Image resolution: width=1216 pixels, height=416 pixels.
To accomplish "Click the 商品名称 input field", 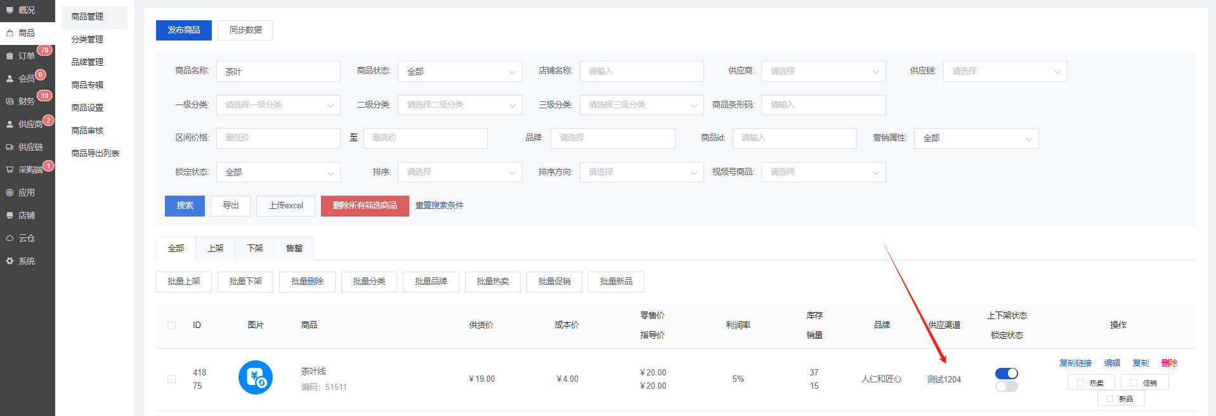I will click(x=278, y=72).
